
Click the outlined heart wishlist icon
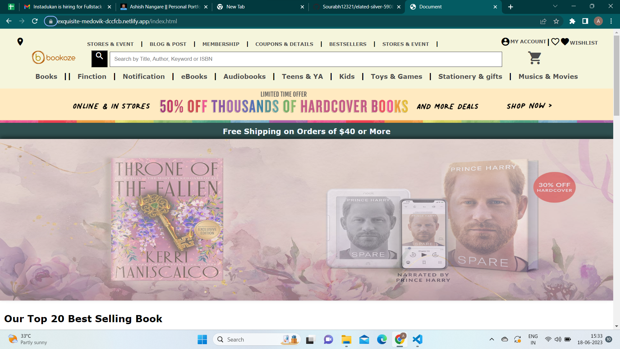tap(555, 42)
